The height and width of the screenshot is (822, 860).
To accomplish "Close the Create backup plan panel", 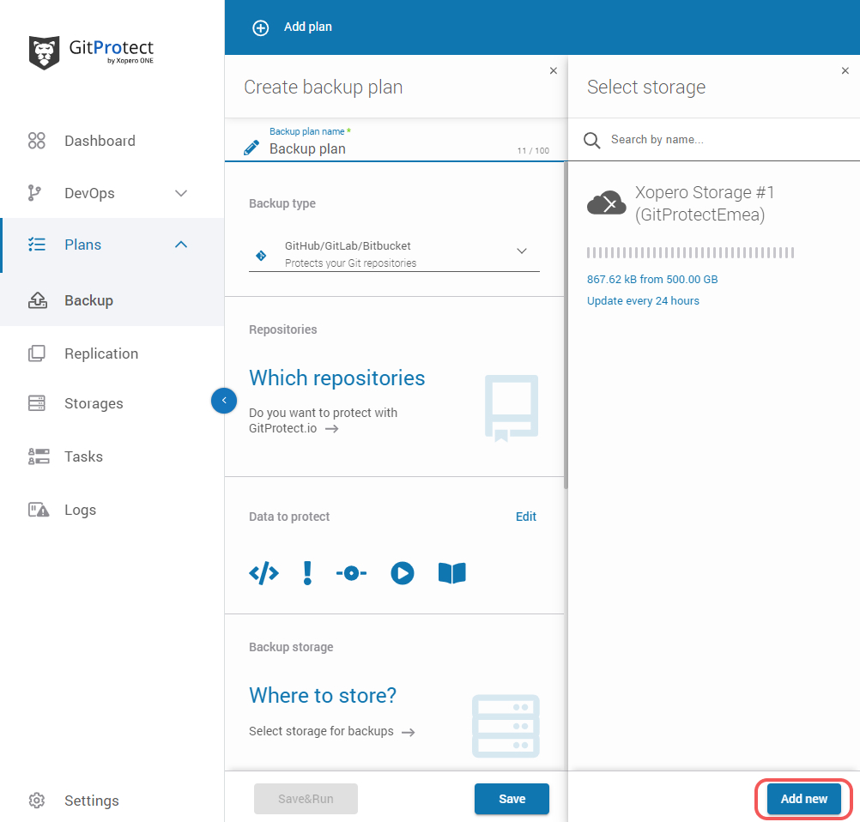I will click(554, 70).
